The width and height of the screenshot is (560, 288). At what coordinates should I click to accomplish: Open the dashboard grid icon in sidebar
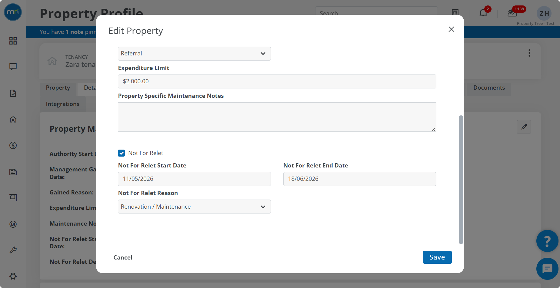[13, 41]
